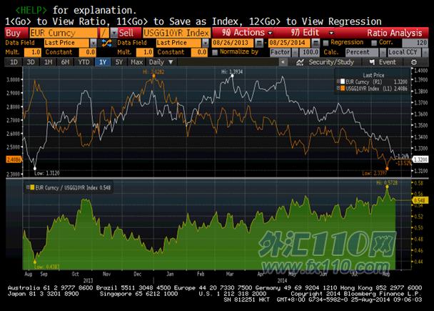
Task: Click the Ratio Analysis title button
Action: [x=395, y=33]
